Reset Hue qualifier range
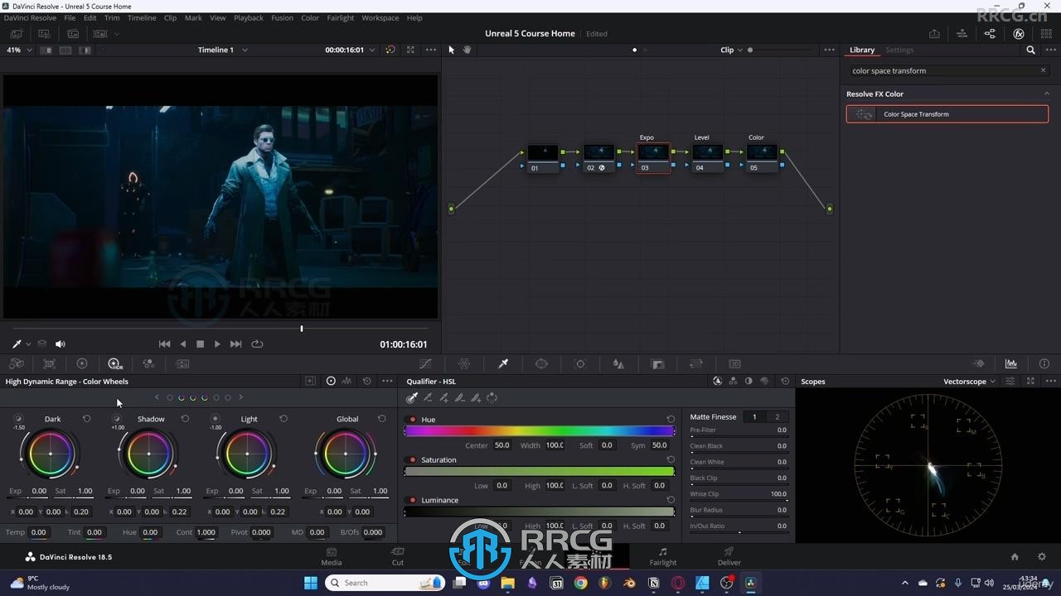Screen dimensions: 1061x596 point(671,420)
